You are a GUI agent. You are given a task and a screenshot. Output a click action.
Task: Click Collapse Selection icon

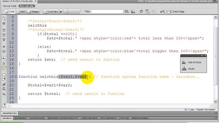tap(4, 35)
